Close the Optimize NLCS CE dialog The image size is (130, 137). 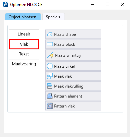pyautogui.click(x=123, y=5)
